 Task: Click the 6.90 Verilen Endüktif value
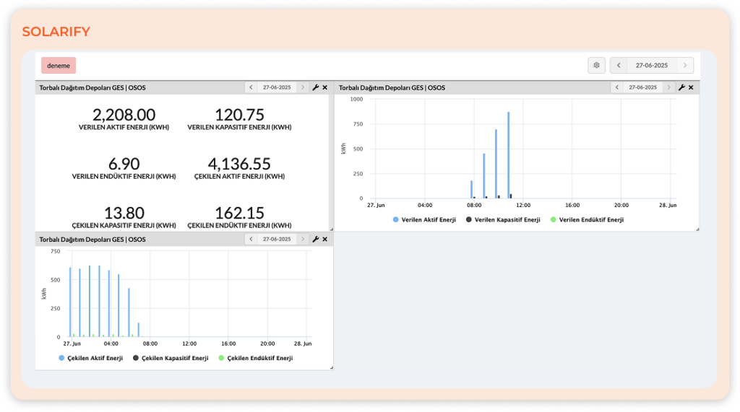click(124, 164)
